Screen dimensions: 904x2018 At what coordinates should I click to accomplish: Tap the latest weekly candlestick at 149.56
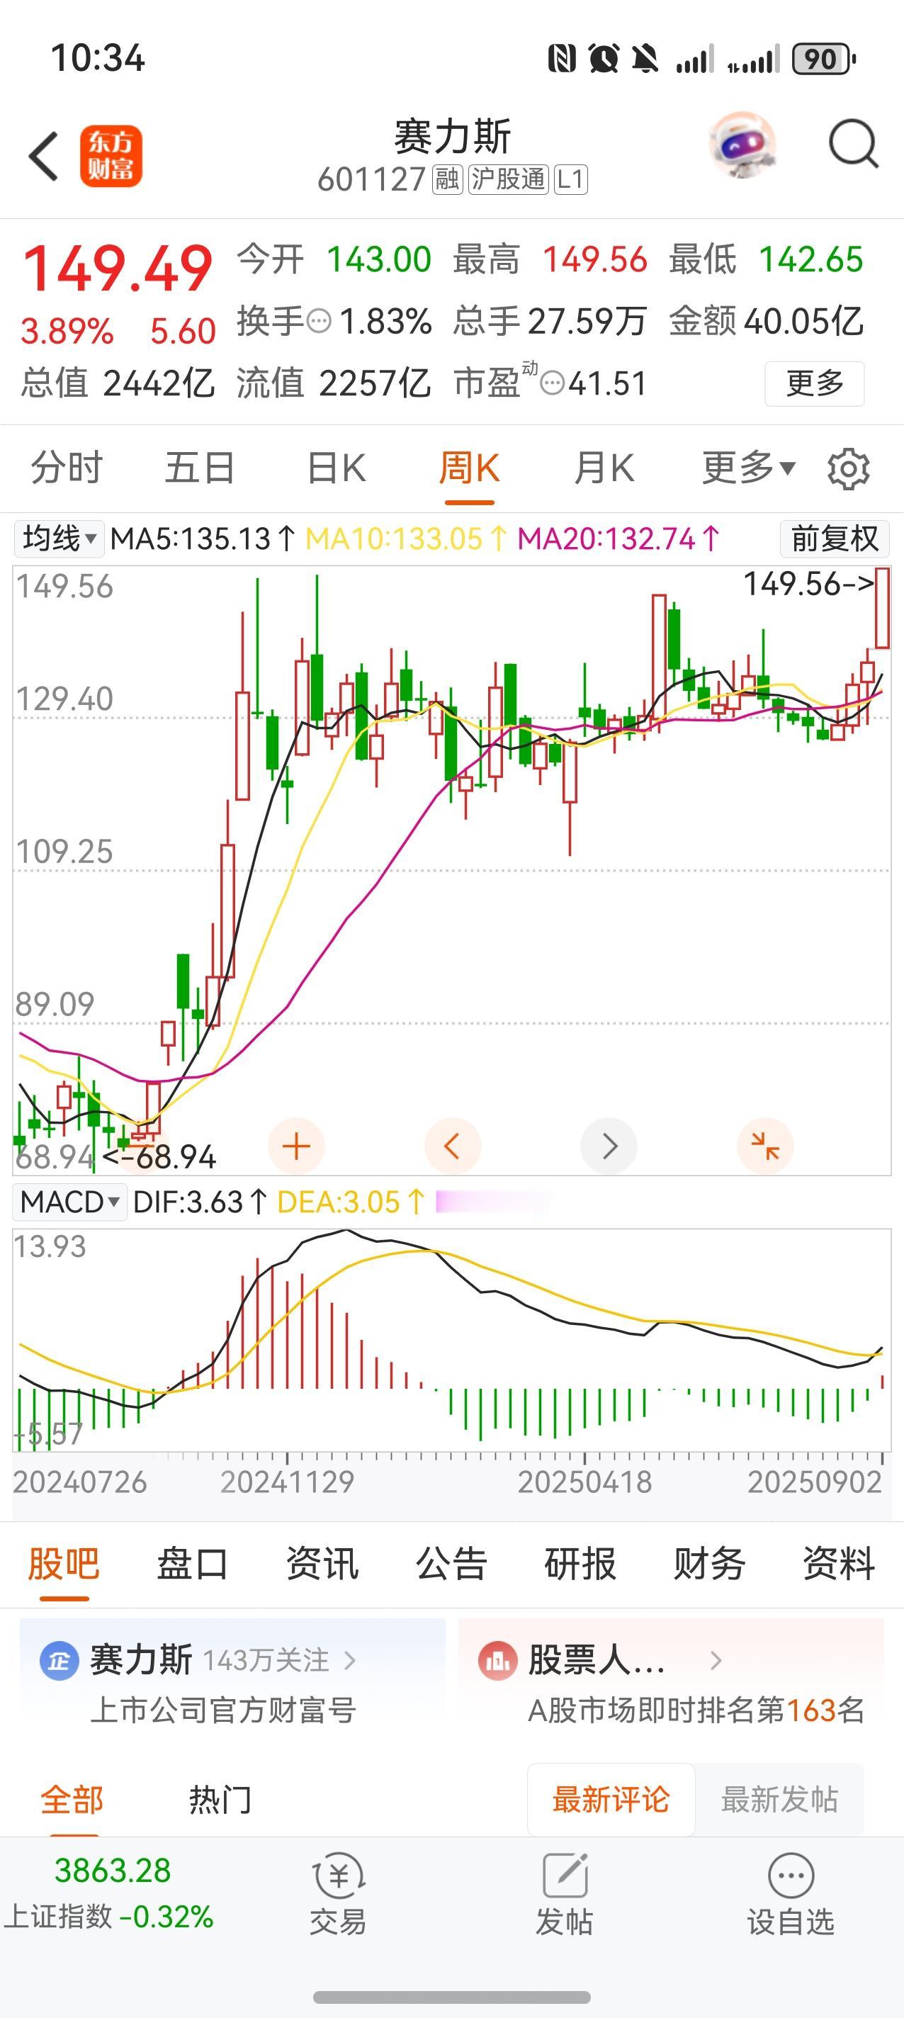coord(882,608)
